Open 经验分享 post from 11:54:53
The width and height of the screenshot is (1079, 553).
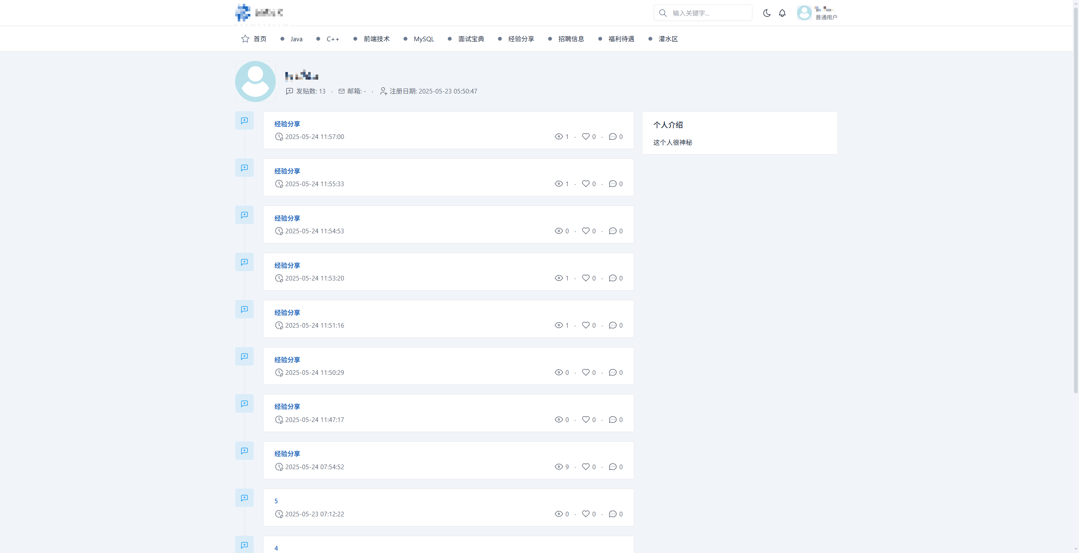[287, 218]
